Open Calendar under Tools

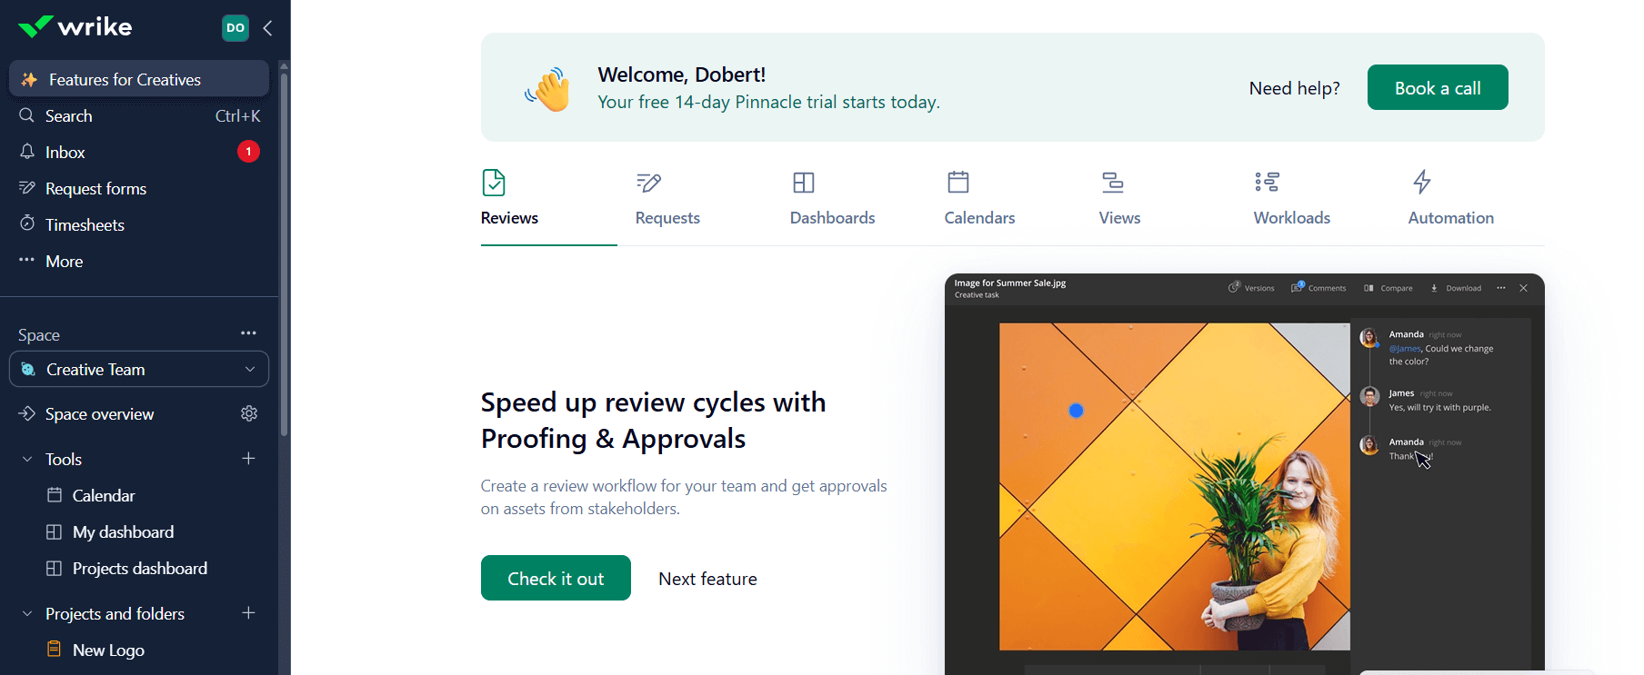pos(104,495)
